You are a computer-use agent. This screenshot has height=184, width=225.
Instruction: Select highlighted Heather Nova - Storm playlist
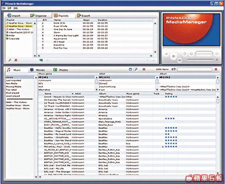(19, 26)
